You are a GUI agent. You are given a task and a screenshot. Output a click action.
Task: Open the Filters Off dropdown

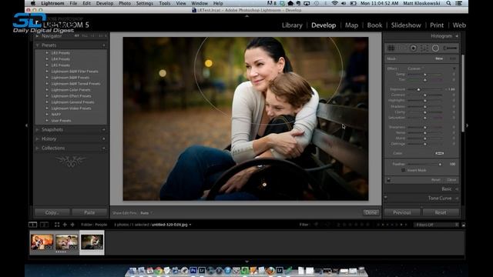click(436, 225)
